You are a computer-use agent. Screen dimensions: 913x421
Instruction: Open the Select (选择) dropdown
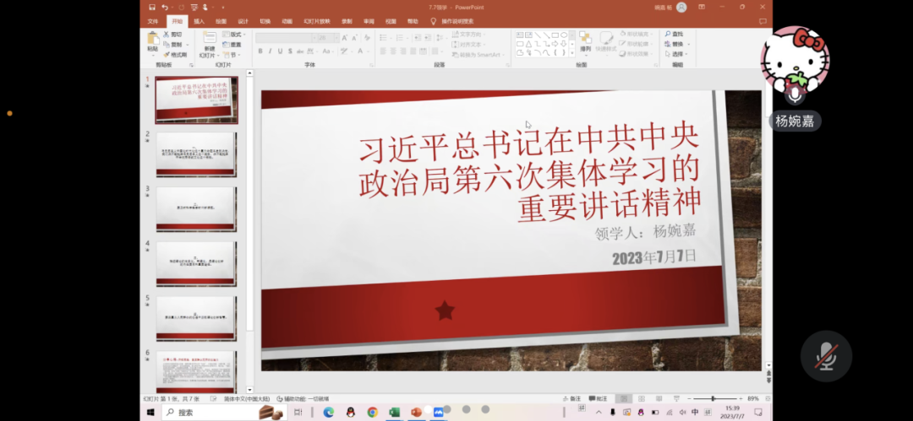point(676,54)
